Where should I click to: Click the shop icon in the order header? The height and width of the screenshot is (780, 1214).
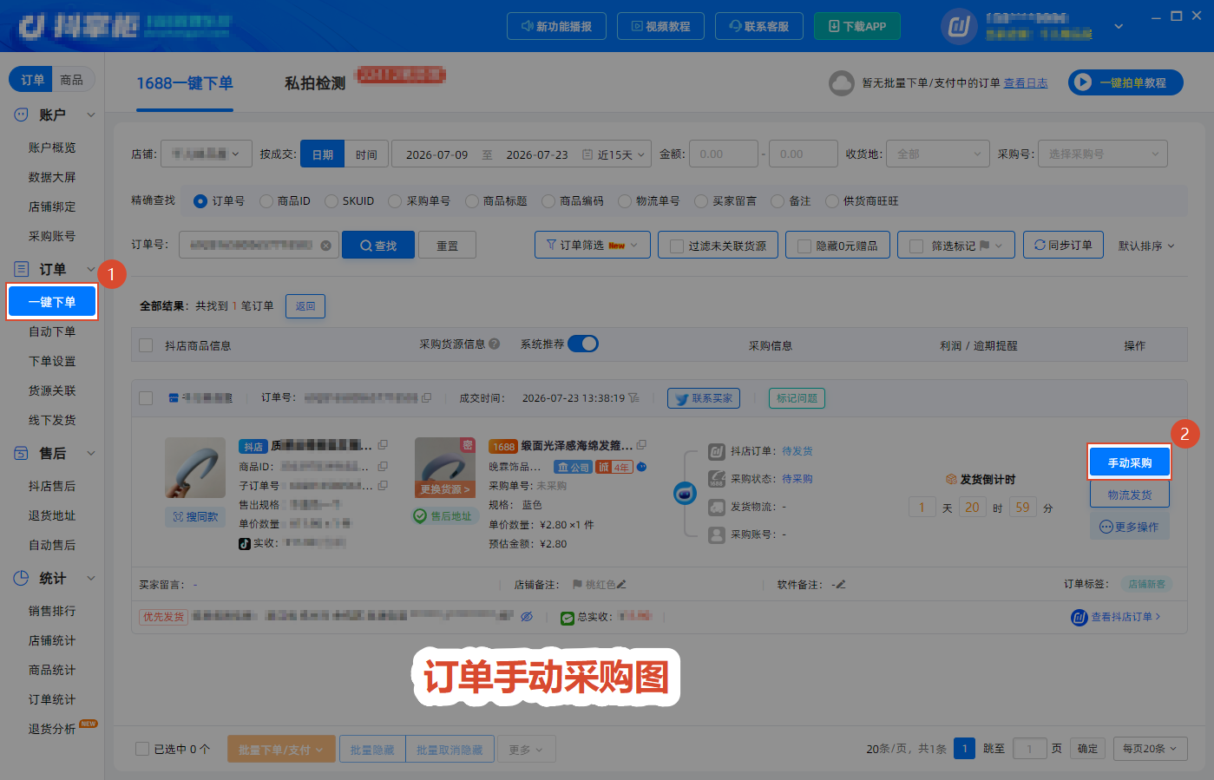click(x=174, y=398)
